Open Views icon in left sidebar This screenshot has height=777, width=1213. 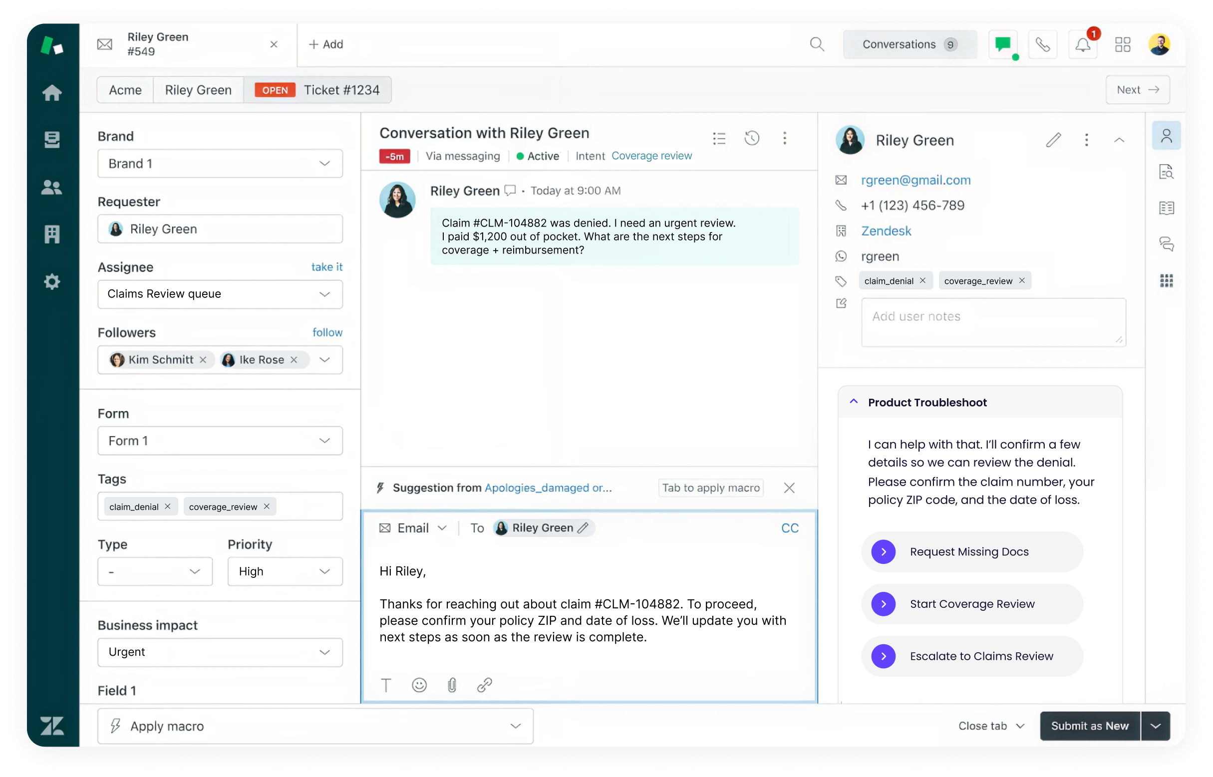(x=52, y=140)
